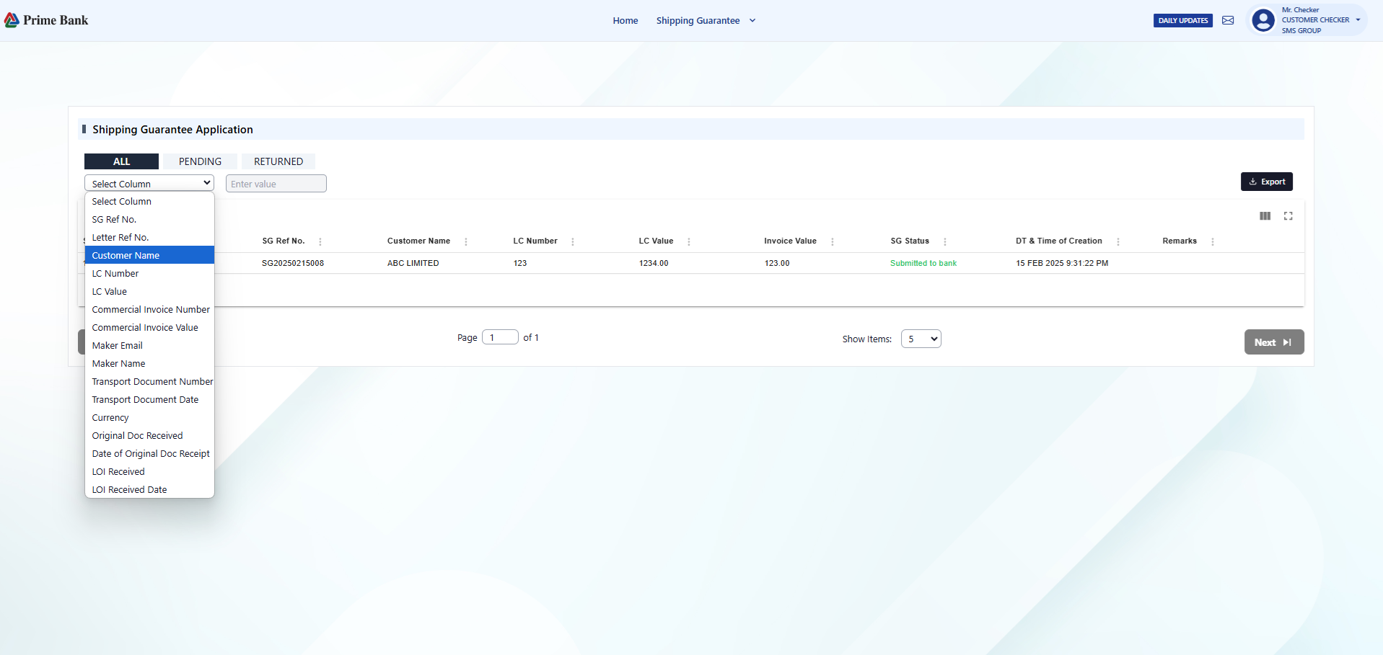Export the table data
The height and width of the screenshot is (655, 1383).
pos(1267,182)
